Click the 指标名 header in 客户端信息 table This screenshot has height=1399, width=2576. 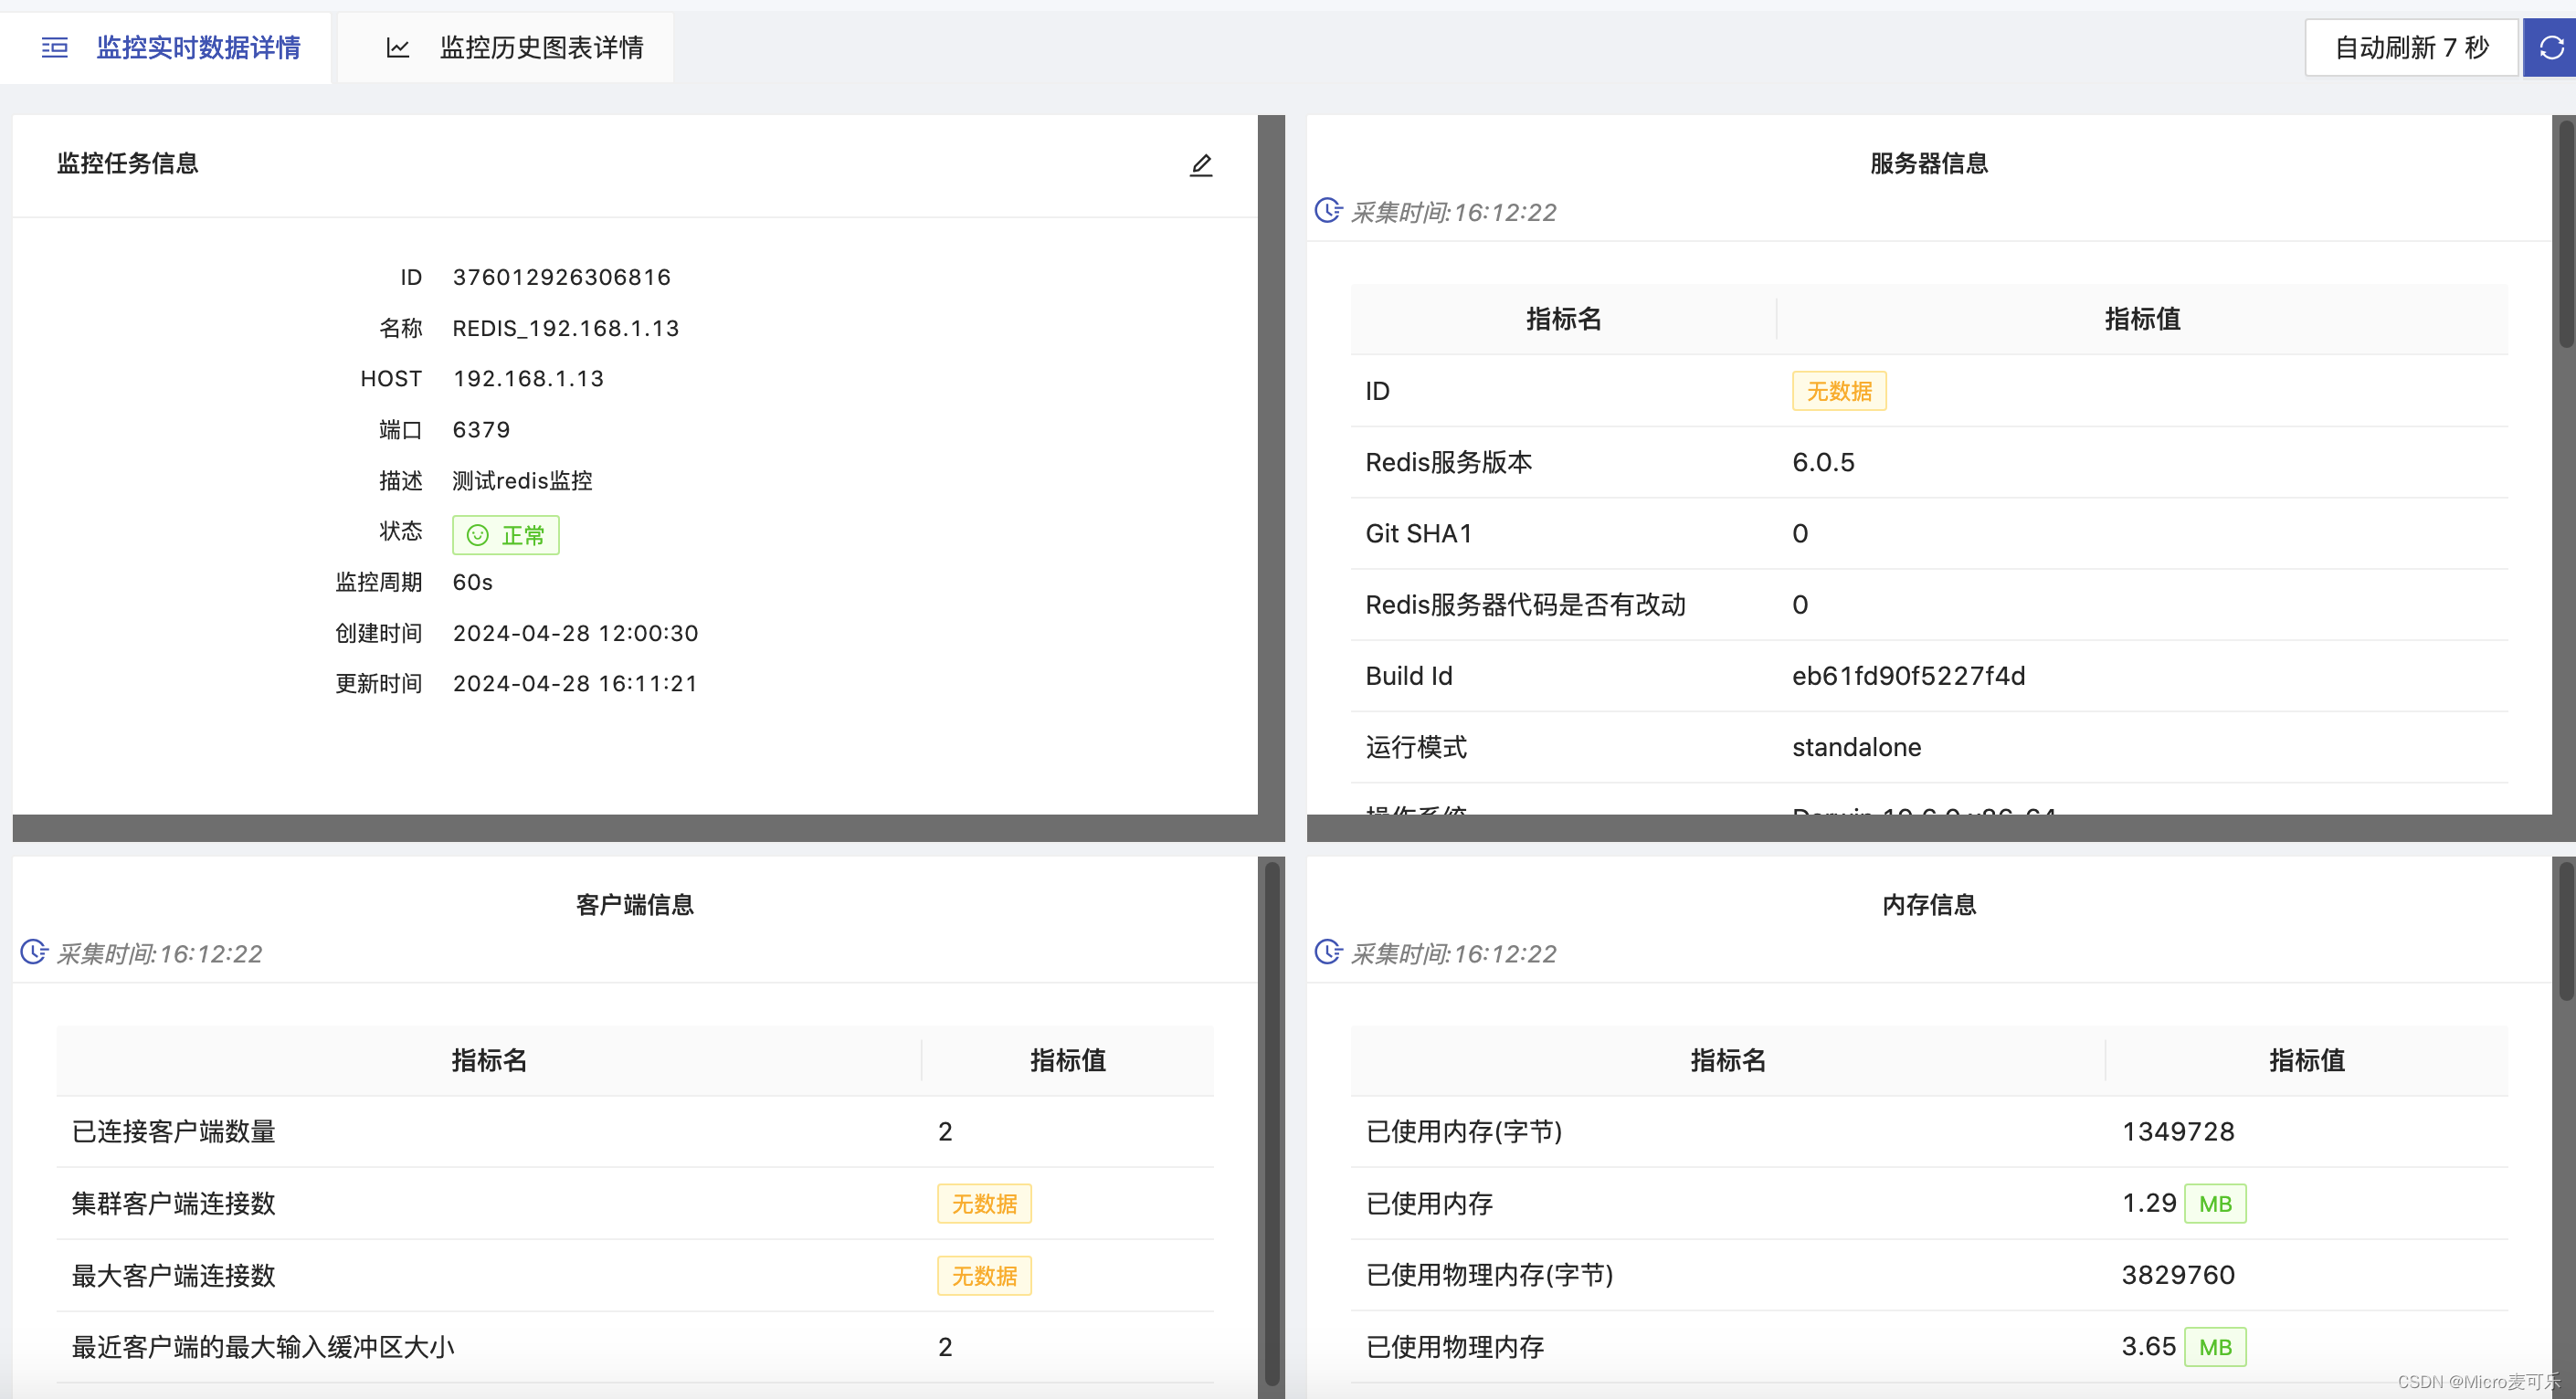[489, 1061]
